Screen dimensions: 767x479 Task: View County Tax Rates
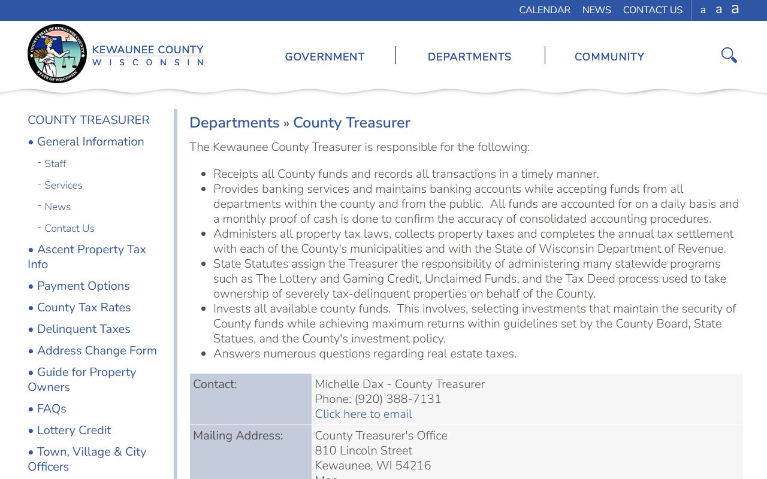(84, 308)
